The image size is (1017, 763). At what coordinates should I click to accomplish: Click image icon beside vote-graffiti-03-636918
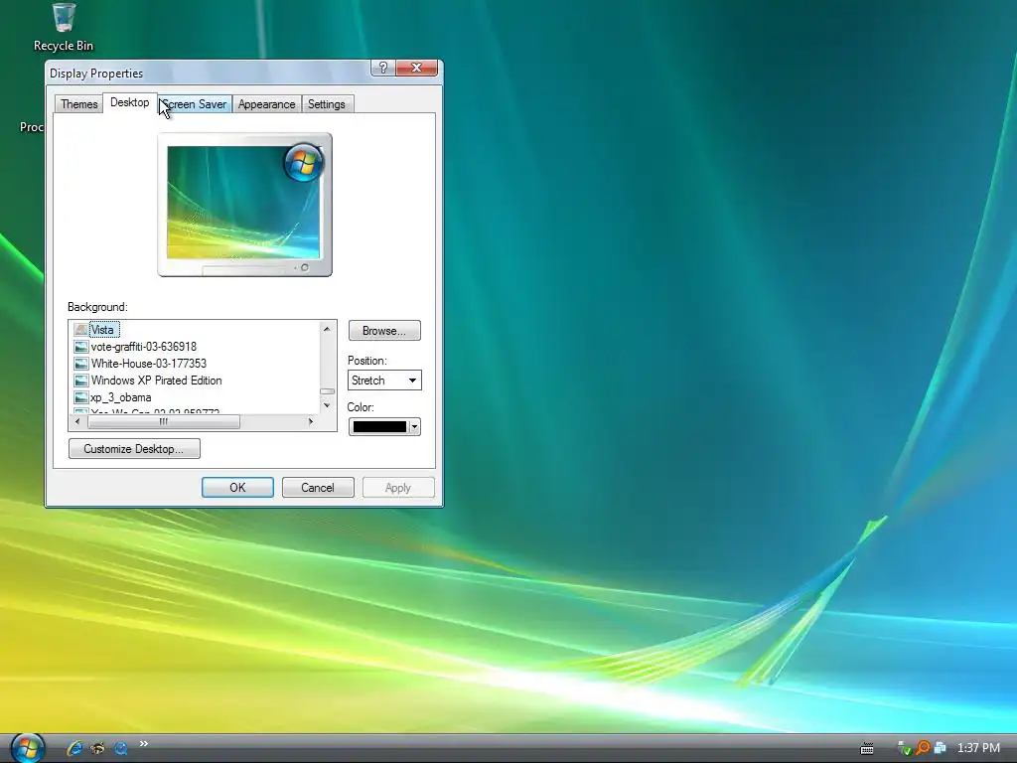pos(81,347)
